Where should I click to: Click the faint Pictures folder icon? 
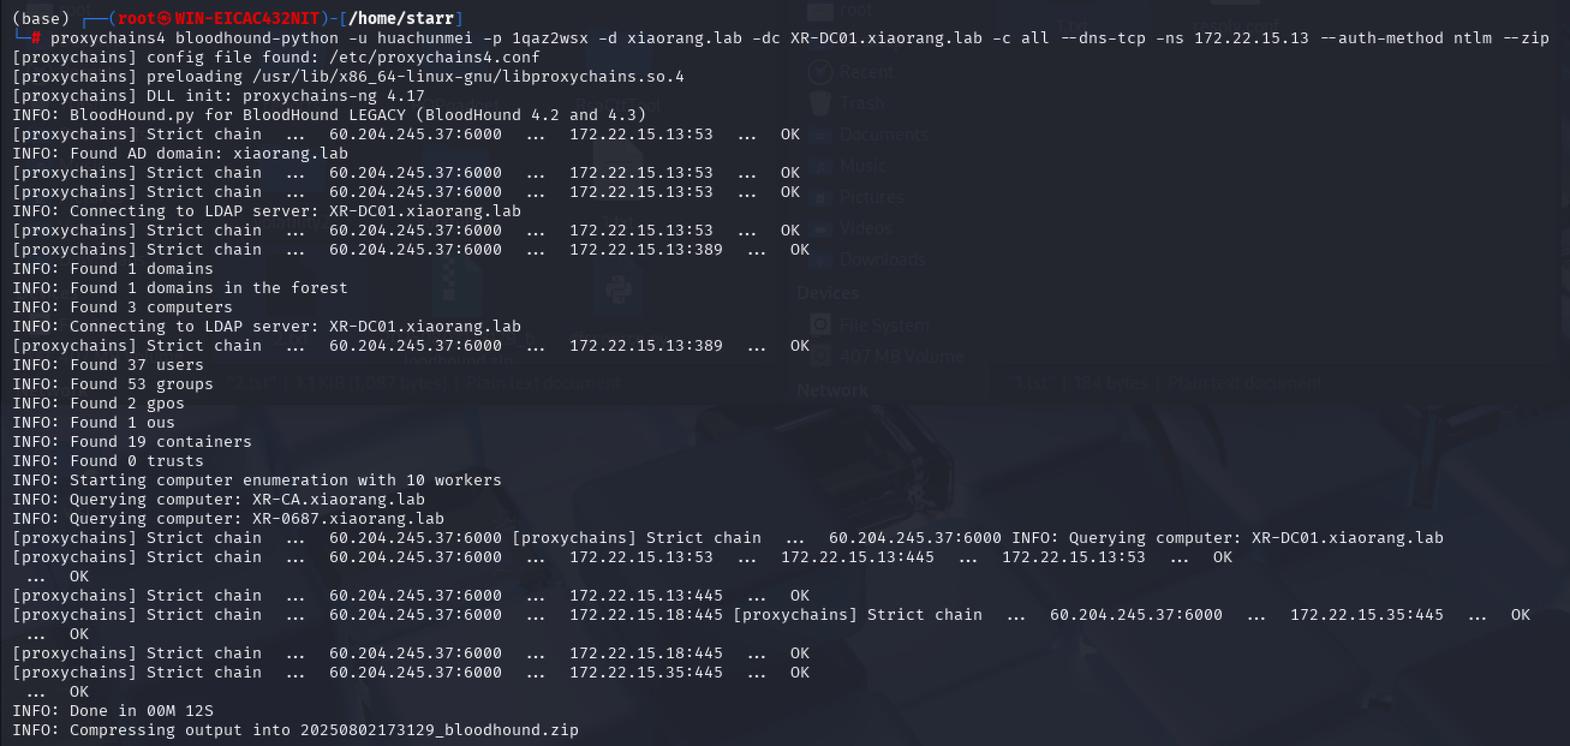(820, 197)
